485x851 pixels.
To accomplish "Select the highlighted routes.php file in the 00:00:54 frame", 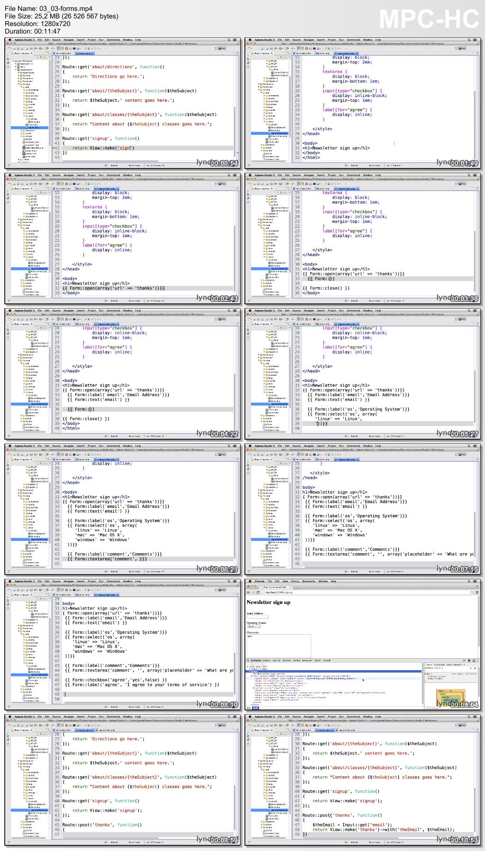I will (29, 128).
